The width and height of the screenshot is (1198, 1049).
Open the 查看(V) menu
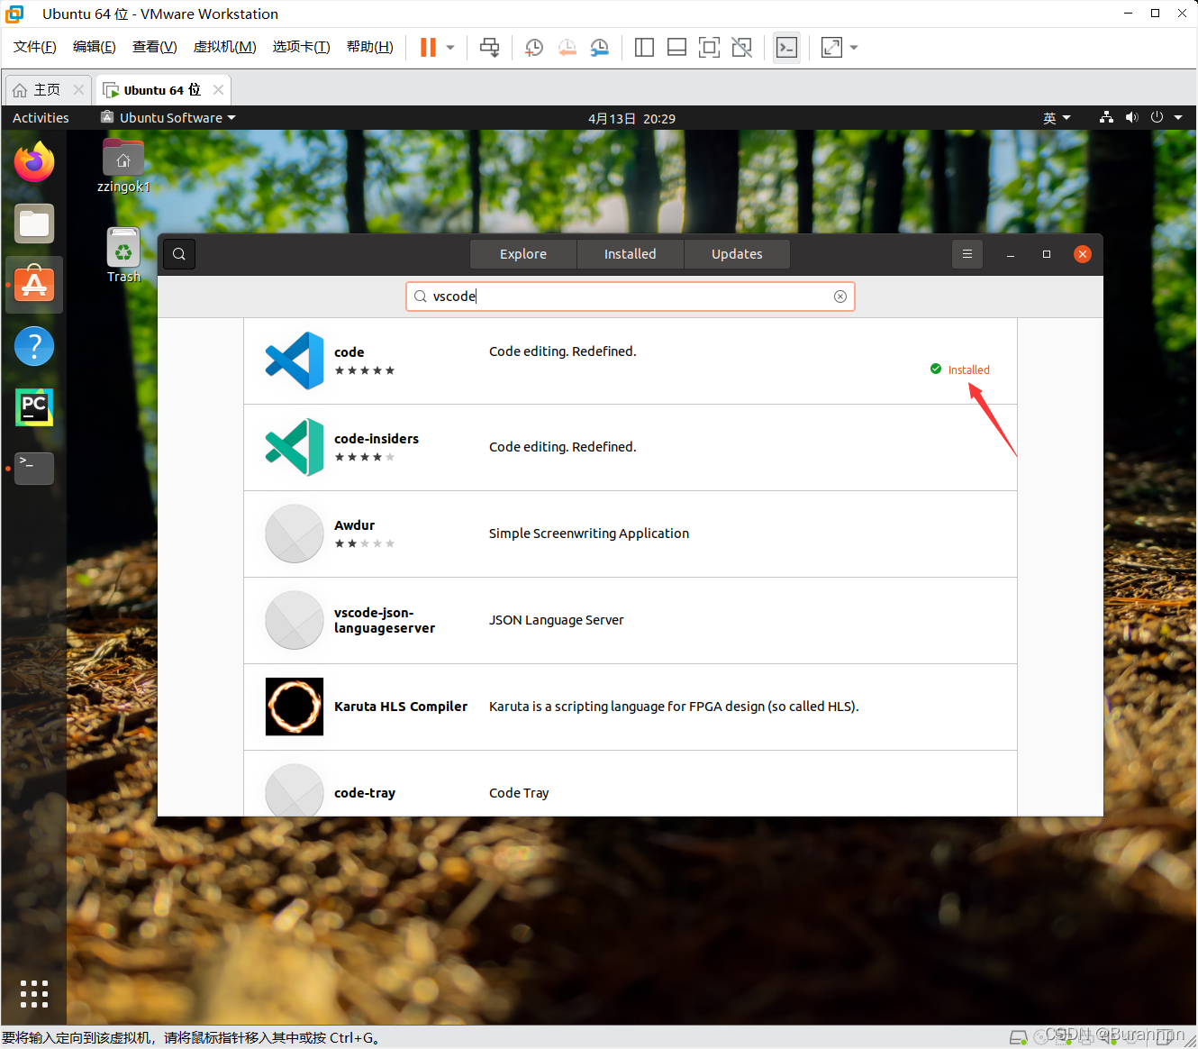click(x=154, y=47)
